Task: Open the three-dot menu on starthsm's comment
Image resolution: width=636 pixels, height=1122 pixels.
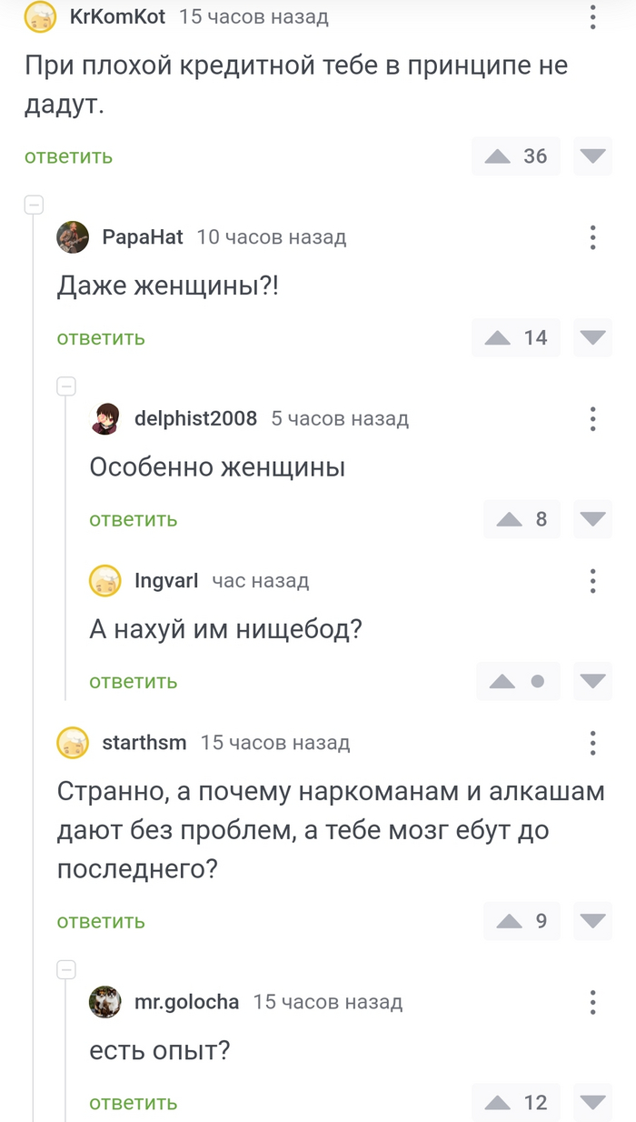Action: [593, 742]
